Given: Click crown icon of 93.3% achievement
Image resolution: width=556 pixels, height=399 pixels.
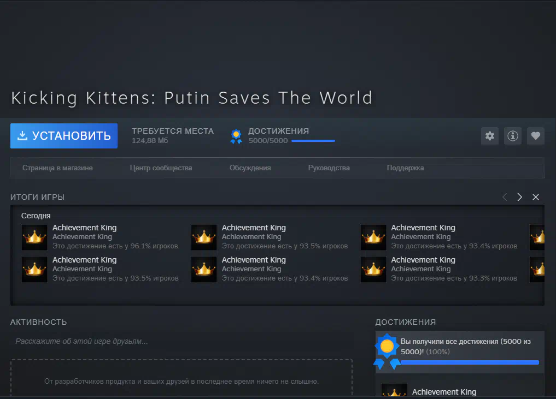Looking at the screenshot, I should point(373,270).
